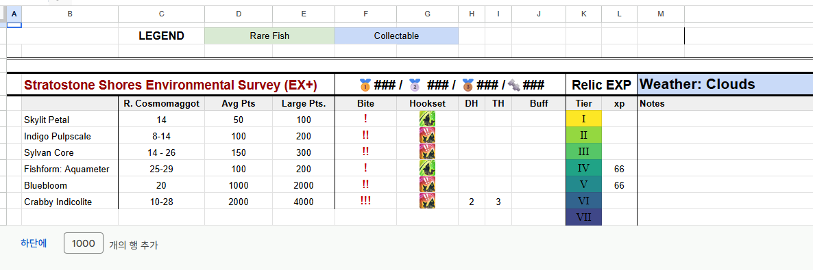
Task: Click the Collectable blue legend cell
Action: (x=397, y=36)
